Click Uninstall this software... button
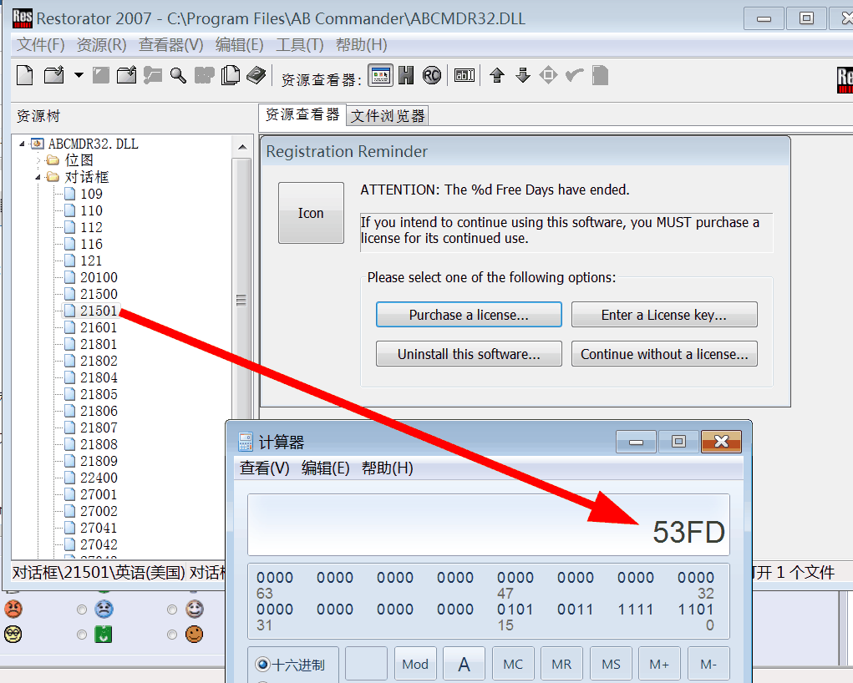The height and width of the screenshot is (683, 853). tap(469, 354)
